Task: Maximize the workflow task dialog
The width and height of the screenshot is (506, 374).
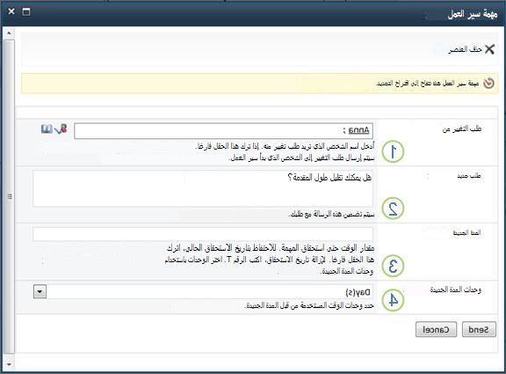Action: pyautogui.click(x=26, y=12)
